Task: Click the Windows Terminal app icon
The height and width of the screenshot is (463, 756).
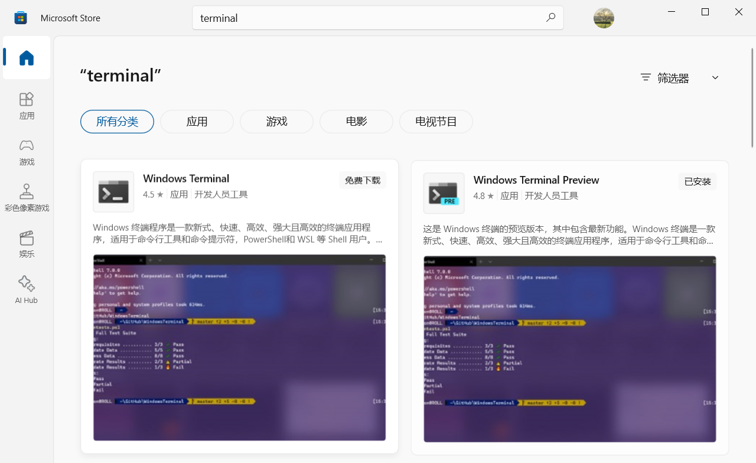Action: click(x=113, y=191)
